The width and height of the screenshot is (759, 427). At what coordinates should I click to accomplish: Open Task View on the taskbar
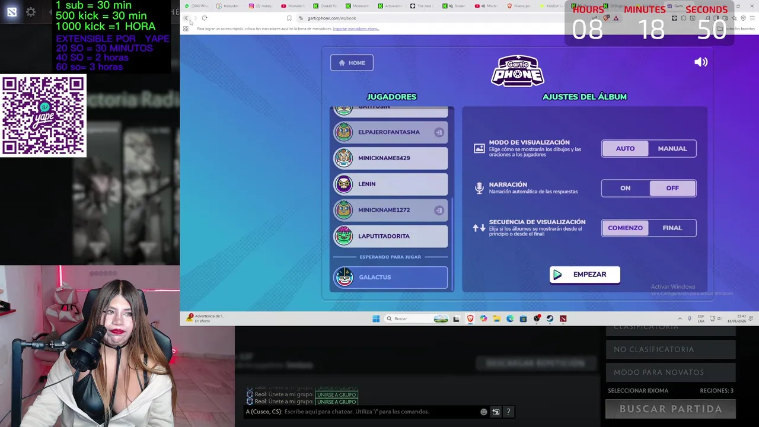pos(456,319)
